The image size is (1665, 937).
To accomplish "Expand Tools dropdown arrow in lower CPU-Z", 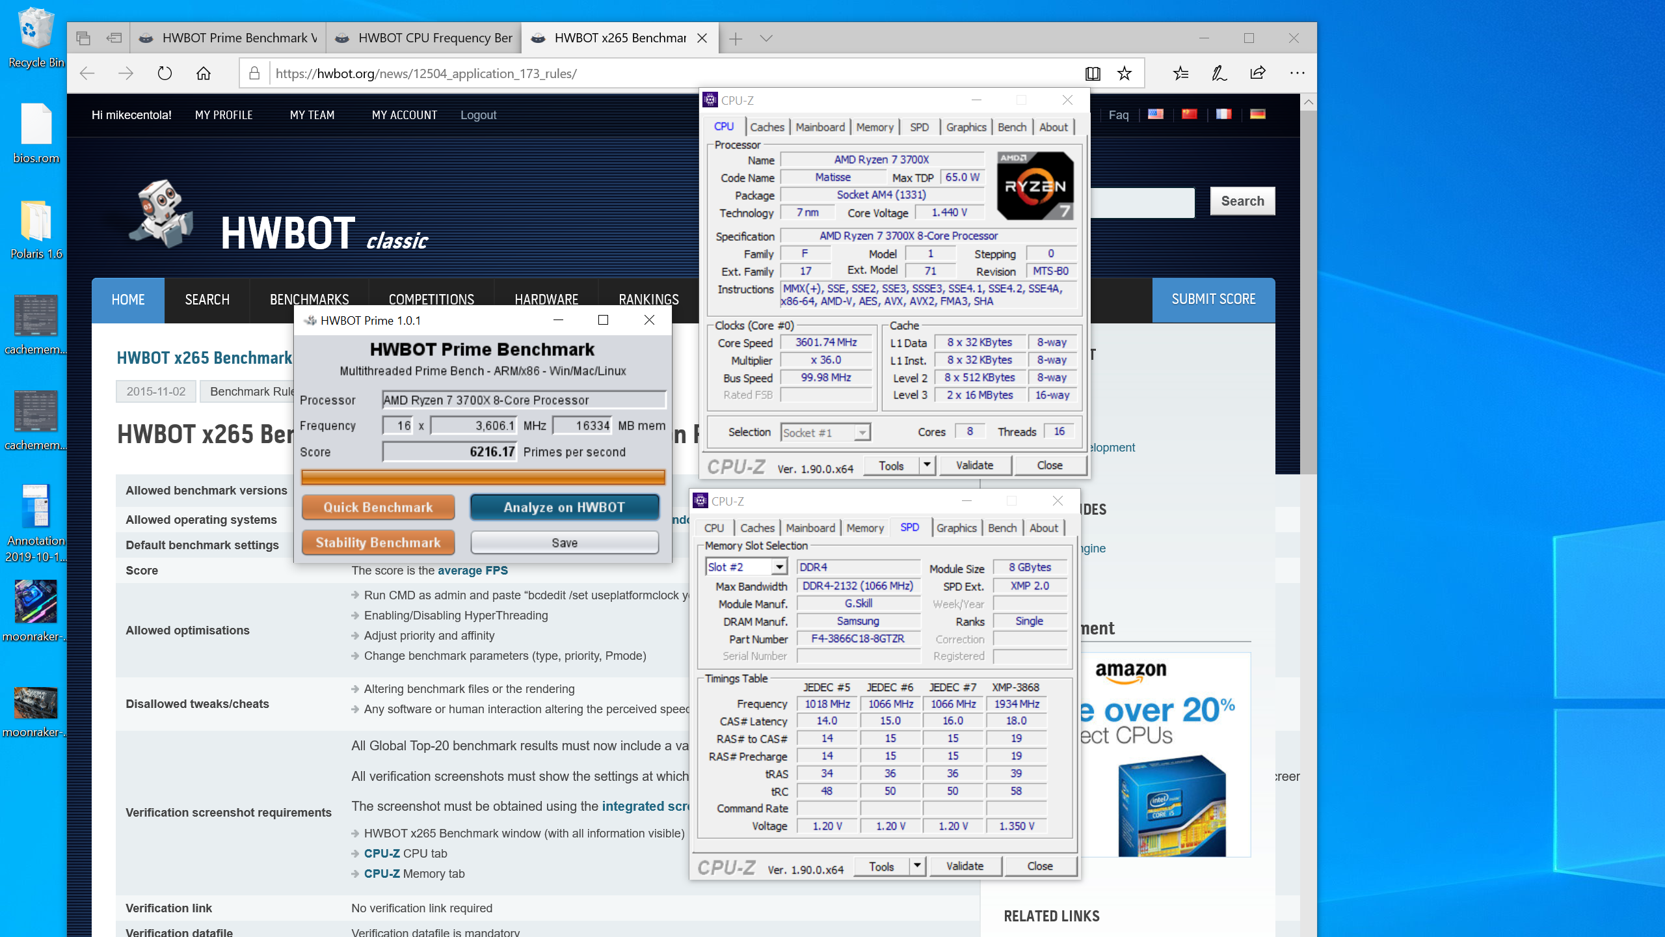I will pyautogui.click(x=917, y=866).
